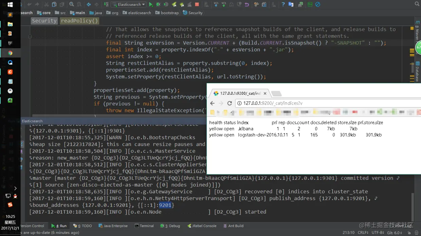421x236 pixels.
Task: Open Settings with the wrench icon
Action: [256, 4]
